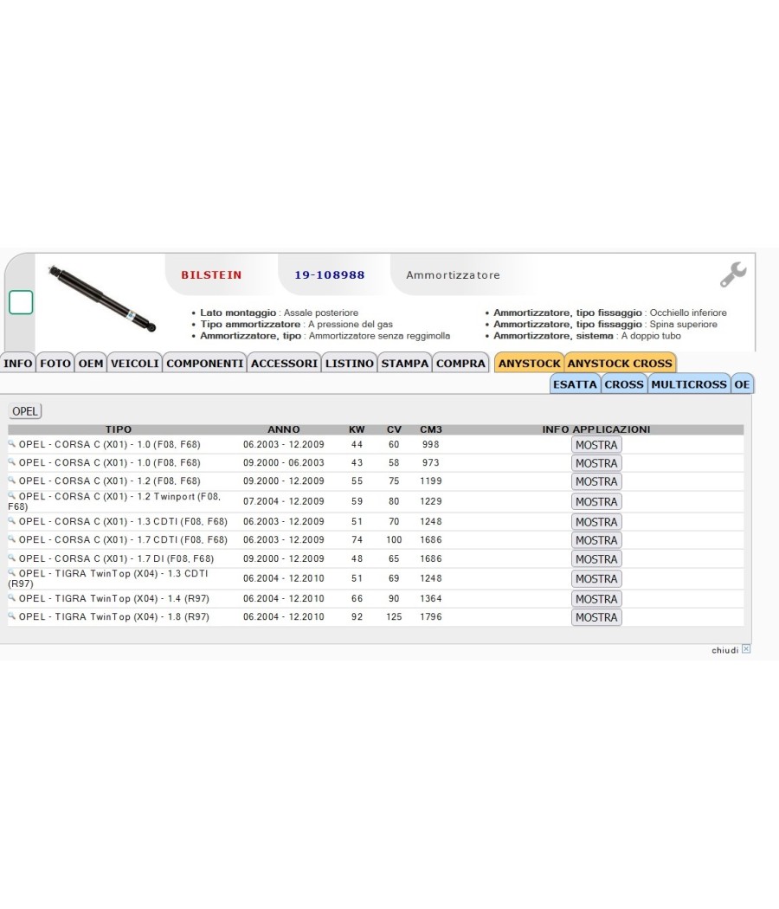Click magnifier icon for Tigra TwinTop 1.3 CDTI
The width and height of the screenshot is (779, 909).
[x=11, y=573]
